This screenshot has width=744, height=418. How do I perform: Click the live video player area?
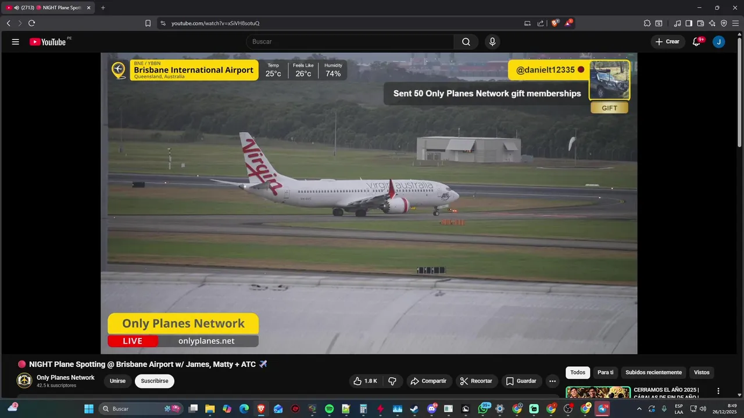tap(369, 203)
